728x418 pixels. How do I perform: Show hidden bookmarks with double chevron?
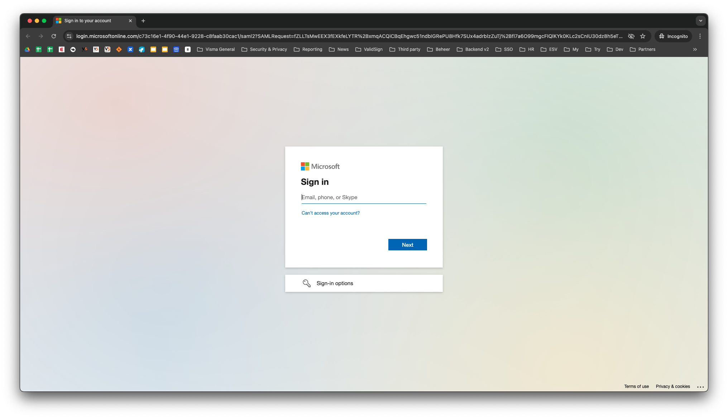tap(695, 49)
